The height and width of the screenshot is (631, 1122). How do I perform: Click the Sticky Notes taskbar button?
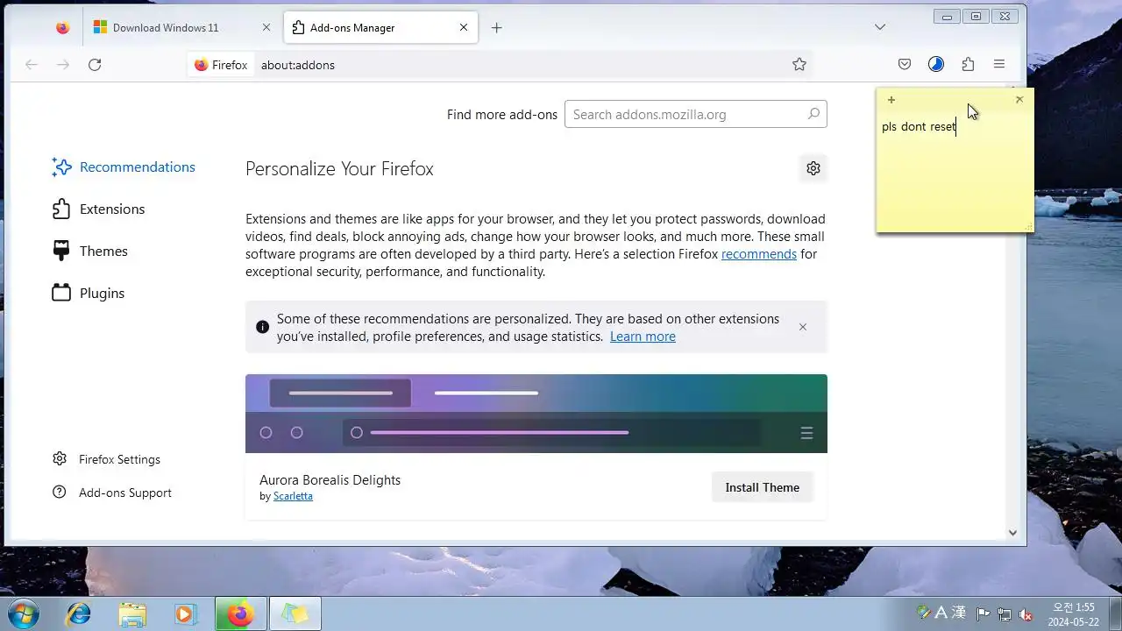pos(295,614)
